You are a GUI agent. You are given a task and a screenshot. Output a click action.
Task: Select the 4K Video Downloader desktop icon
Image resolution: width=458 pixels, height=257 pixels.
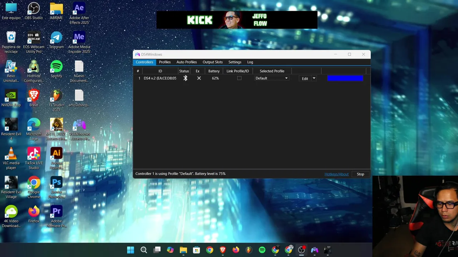11,216
